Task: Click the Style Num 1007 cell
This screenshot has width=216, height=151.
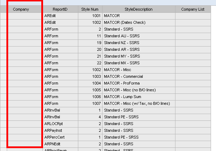Action: pos(90,103)
